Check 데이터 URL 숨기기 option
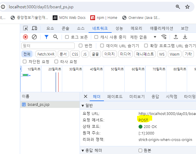196x154 pixels. pyautogui.click(x=102, y=46)
